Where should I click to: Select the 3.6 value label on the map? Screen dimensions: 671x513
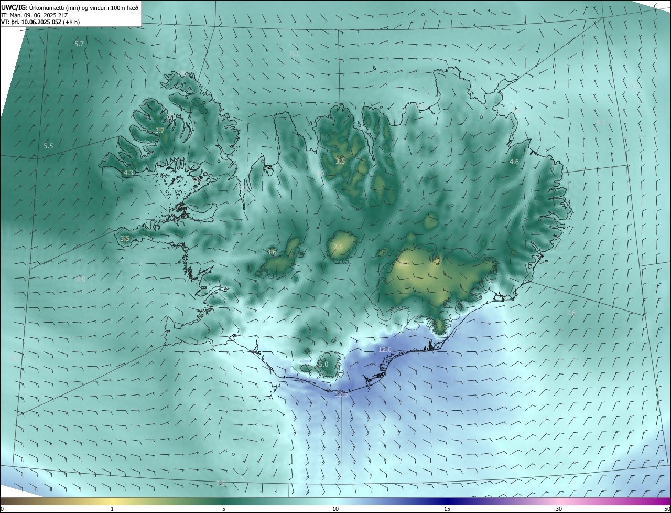[272, 252]
